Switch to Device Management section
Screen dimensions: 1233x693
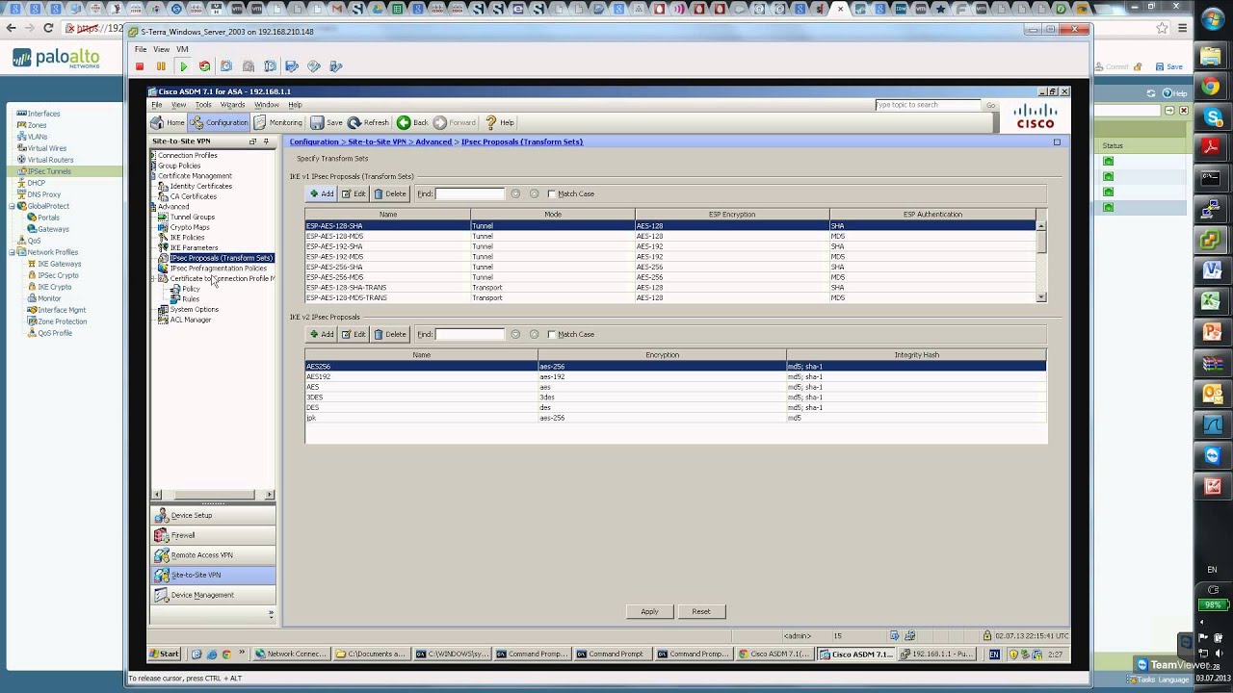pos(213,595)
